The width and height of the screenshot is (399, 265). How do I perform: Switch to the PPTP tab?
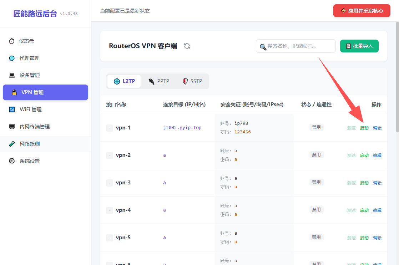[158, 81]
